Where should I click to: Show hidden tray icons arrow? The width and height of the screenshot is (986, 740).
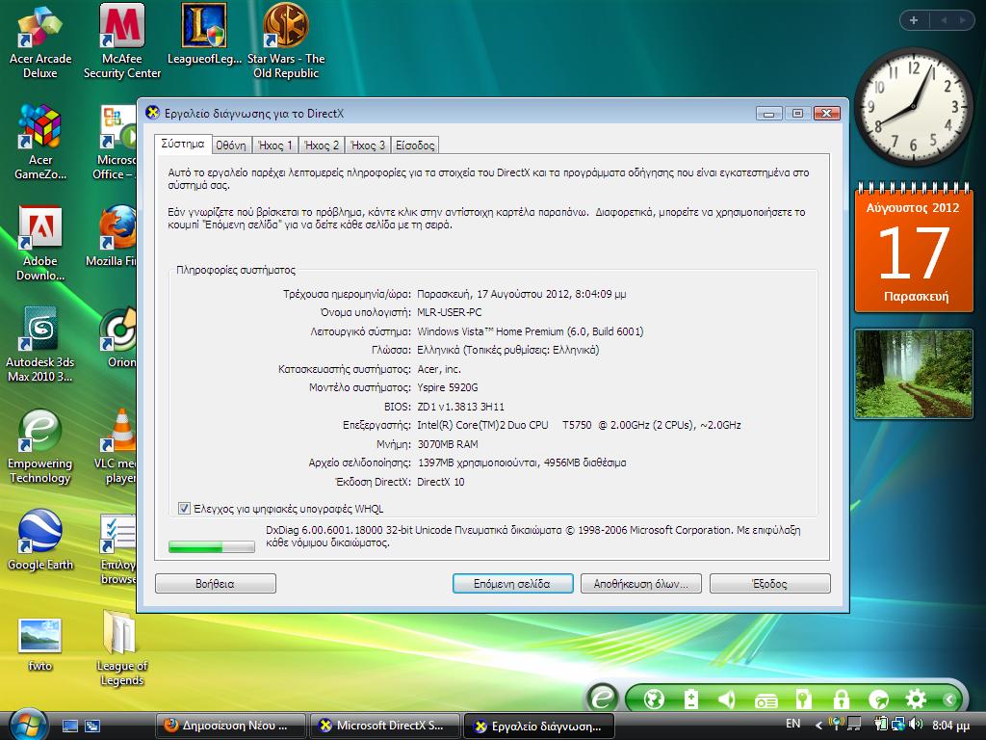point(818,726)
